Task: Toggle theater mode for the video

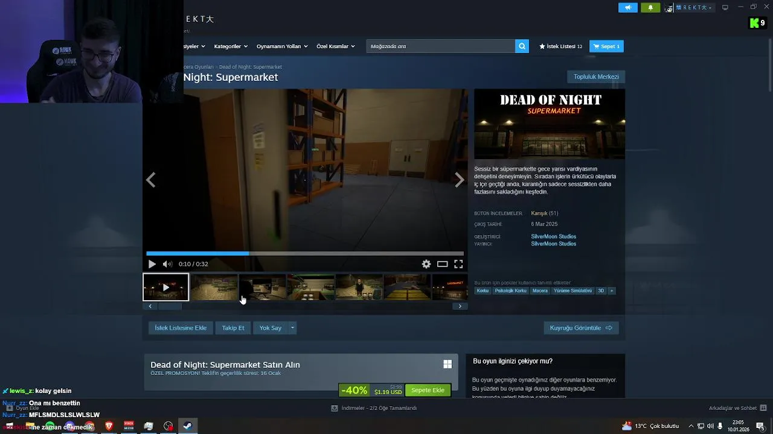Action: point(443,264)
